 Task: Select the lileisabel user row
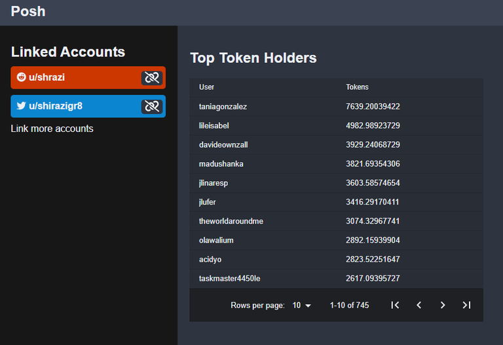336,125
